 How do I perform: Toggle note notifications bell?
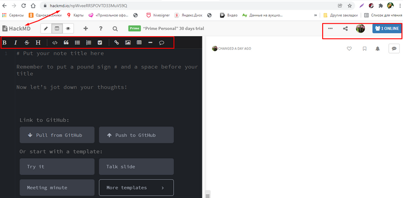point(378,48)
